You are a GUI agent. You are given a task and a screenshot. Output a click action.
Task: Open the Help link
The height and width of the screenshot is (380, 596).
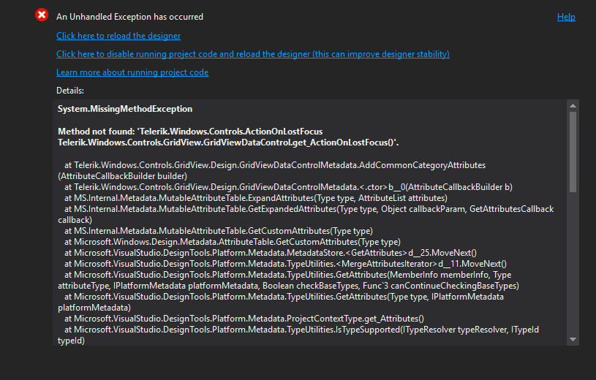(566, 17)
